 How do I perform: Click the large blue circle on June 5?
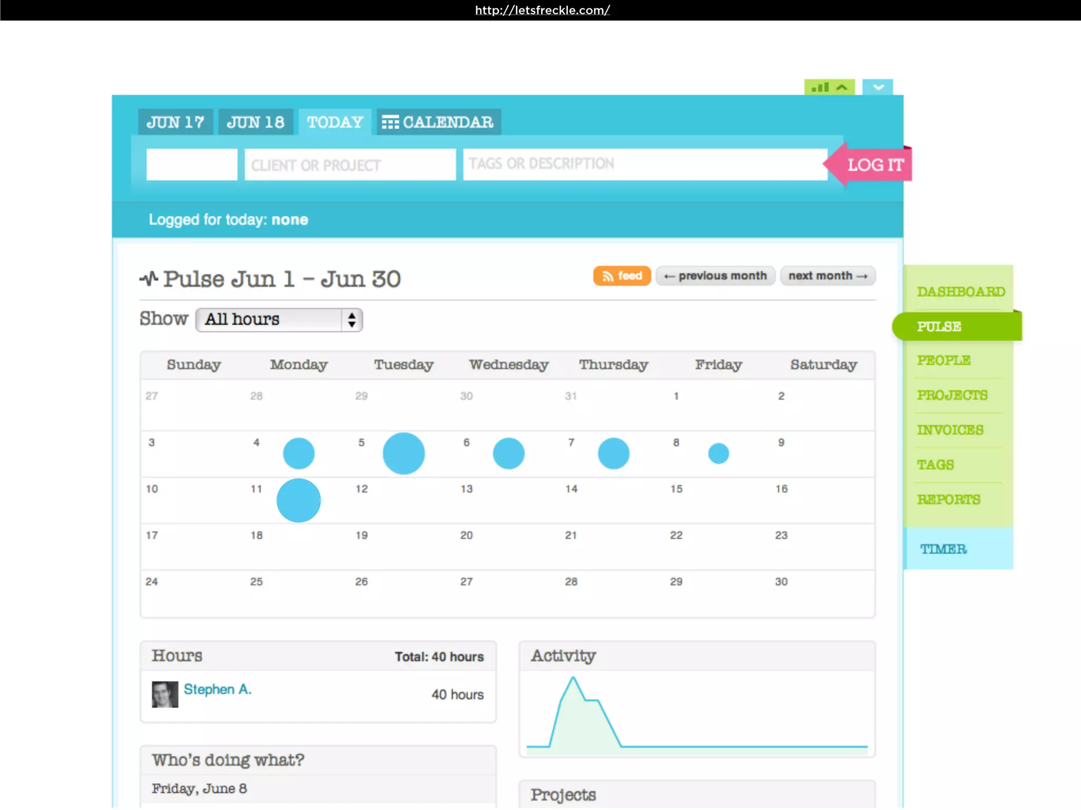coord(404,454)
